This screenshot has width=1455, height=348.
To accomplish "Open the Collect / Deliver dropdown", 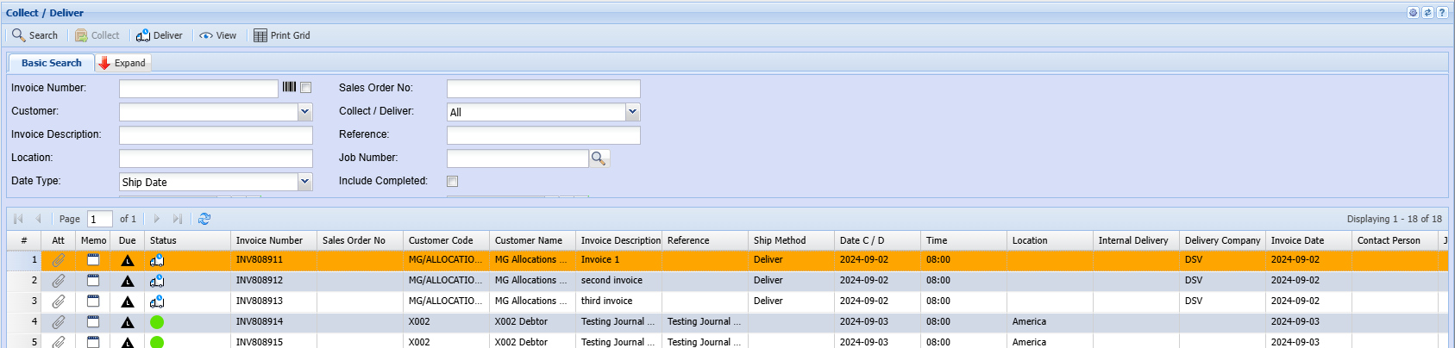I will pos(632,112).
